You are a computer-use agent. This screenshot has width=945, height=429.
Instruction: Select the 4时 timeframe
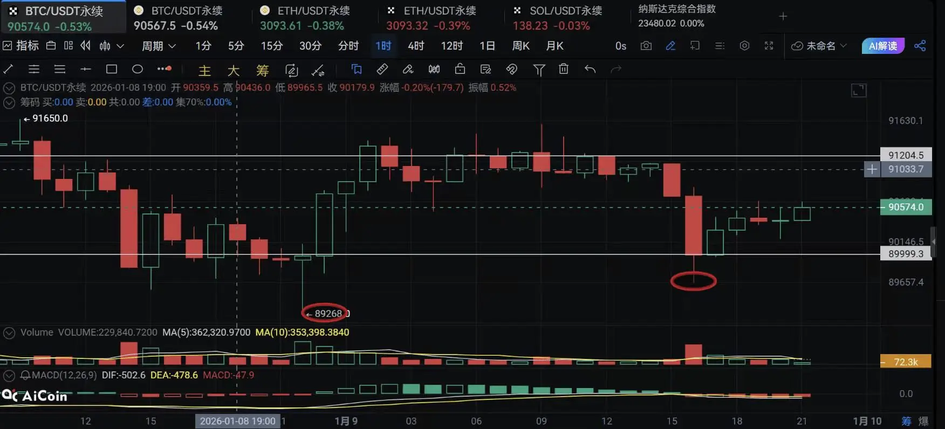click(416, 46)
